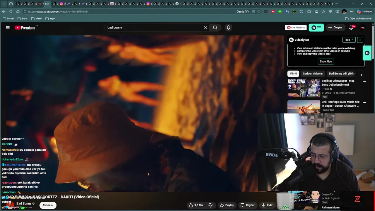Open the red vidIQ toolbar extension
This screenshot has width=375, height=211.
click(x=273, y=11)
